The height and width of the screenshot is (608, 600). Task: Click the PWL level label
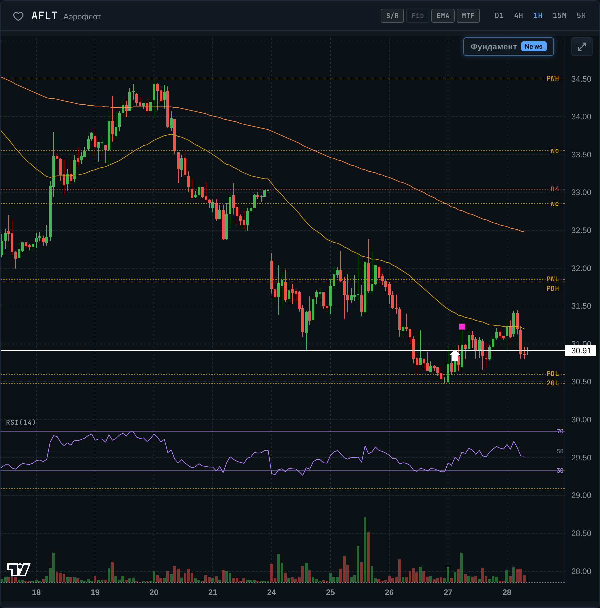pyautogui.click(x=553, y=279)
